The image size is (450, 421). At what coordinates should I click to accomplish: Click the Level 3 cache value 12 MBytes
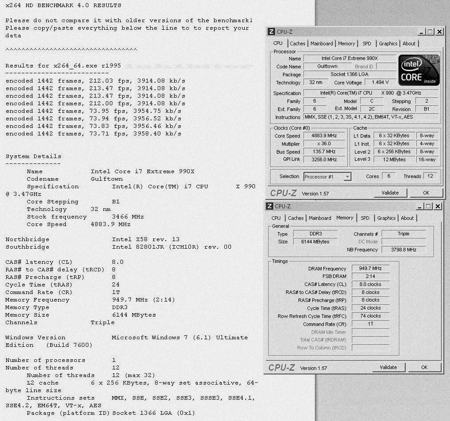pos(394,159)
